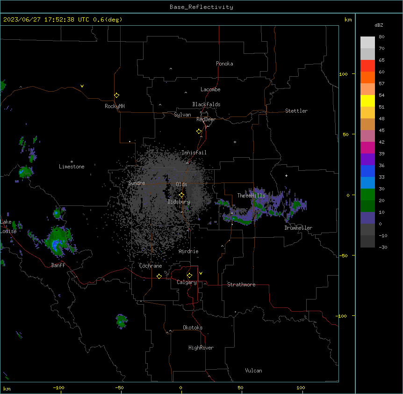Screen dimensions: 403x394
Task: Select the magenta 42-39 dBZ legend swatch
Action: pos(367,147)
